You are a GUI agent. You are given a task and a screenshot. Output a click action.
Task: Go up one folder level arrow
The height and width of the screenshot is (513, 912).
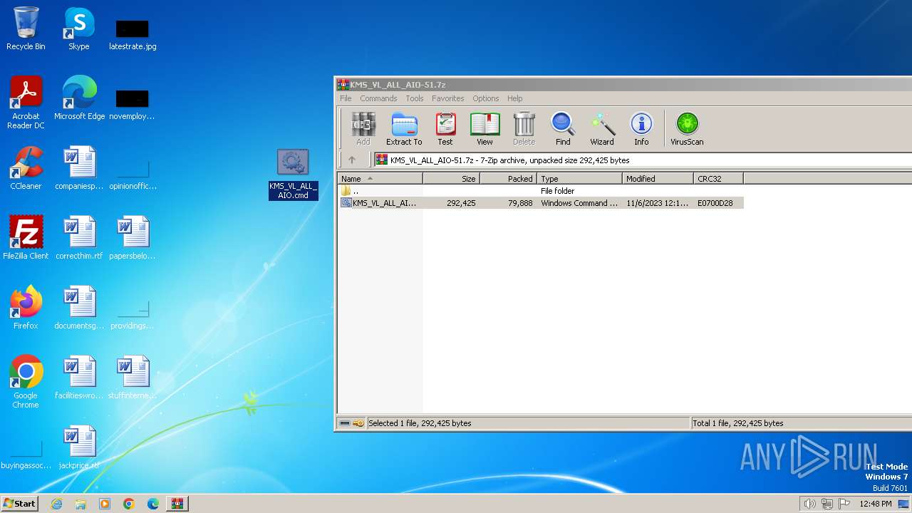pyautogui.click(x=351, y=160)
